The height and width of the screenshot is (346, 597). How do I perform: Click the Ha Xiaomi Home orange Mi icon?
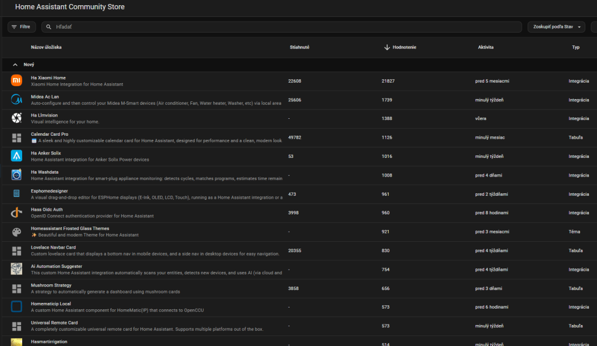tap(16, 80)
